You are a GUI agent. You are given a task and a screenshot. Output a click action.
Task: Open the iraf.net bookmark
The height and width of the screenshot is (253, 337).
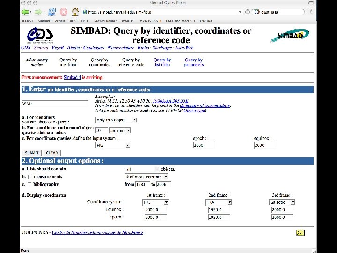click(x=206, y=21)
